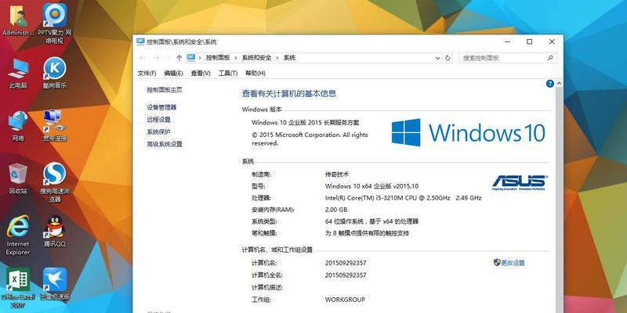The width and height of the screenshot is (627, 313).
Task: Select computer name 201509292357 beside 计算机名
Action: [x=346, y=263]
